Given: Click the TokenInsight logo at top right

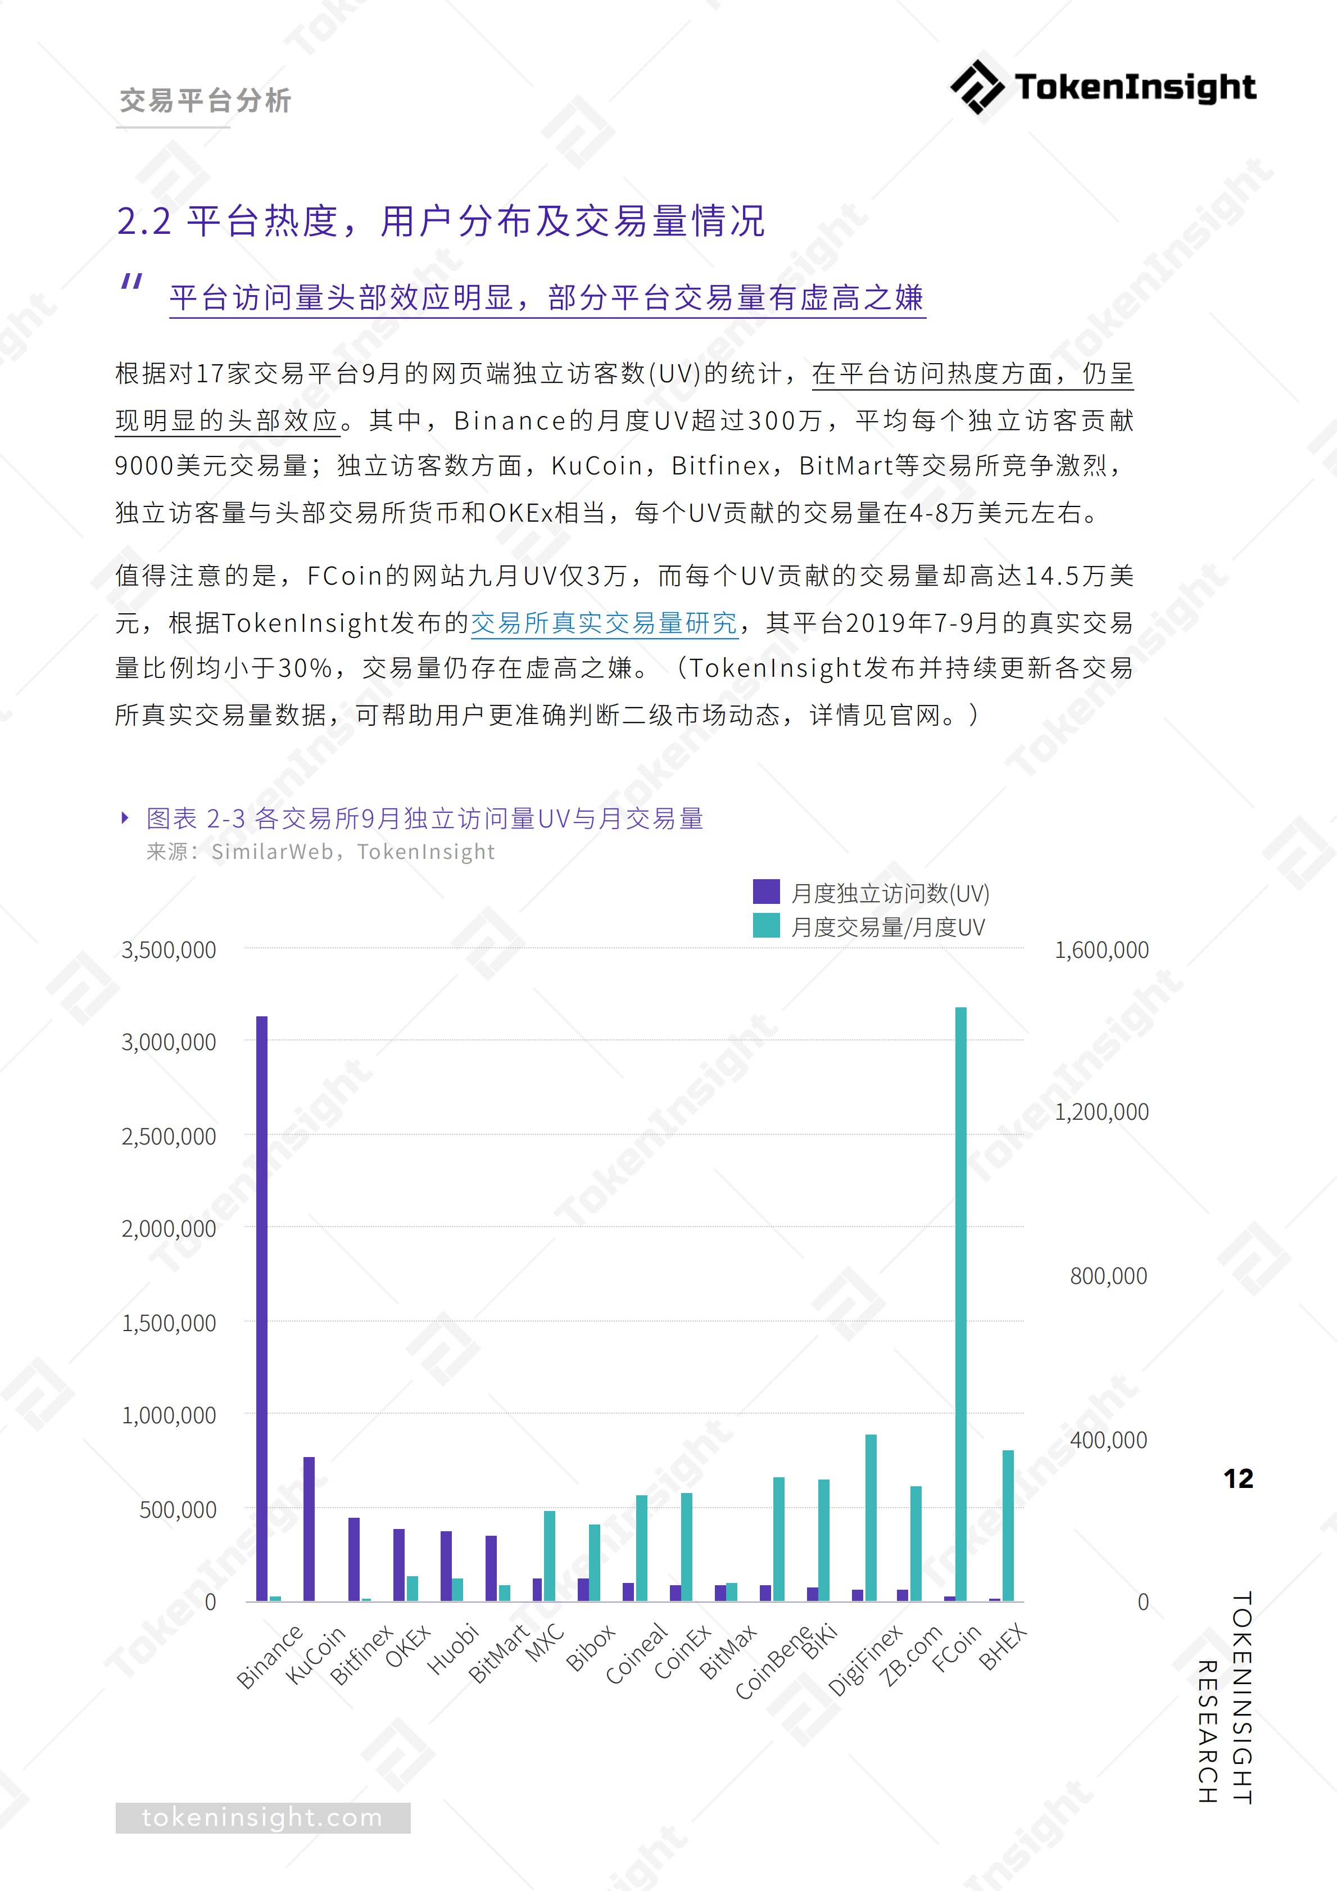Looking at the screenshot, I should (1103, 87).
